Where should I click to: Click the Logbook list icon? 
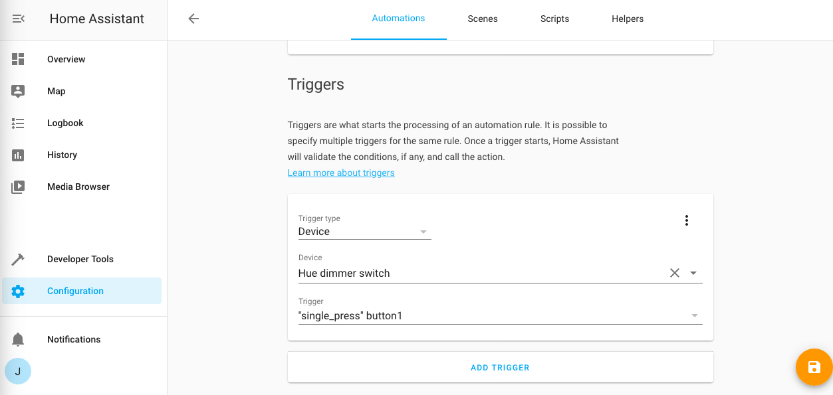[18, 123]
